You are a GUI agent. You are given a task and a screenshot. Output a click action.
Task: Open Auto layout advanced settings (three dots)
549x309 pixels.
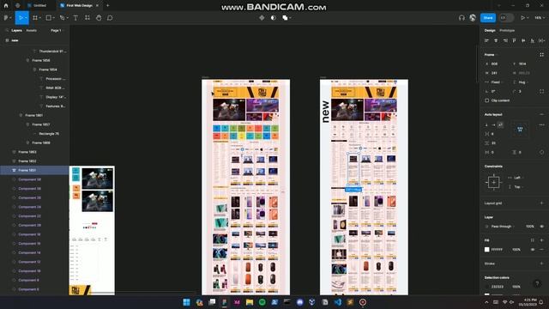click(x=541, y=124)
